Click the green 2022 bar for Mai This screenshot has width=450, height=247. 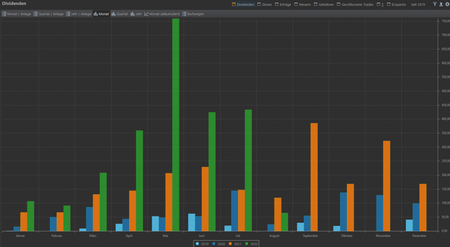pos(175,125)
